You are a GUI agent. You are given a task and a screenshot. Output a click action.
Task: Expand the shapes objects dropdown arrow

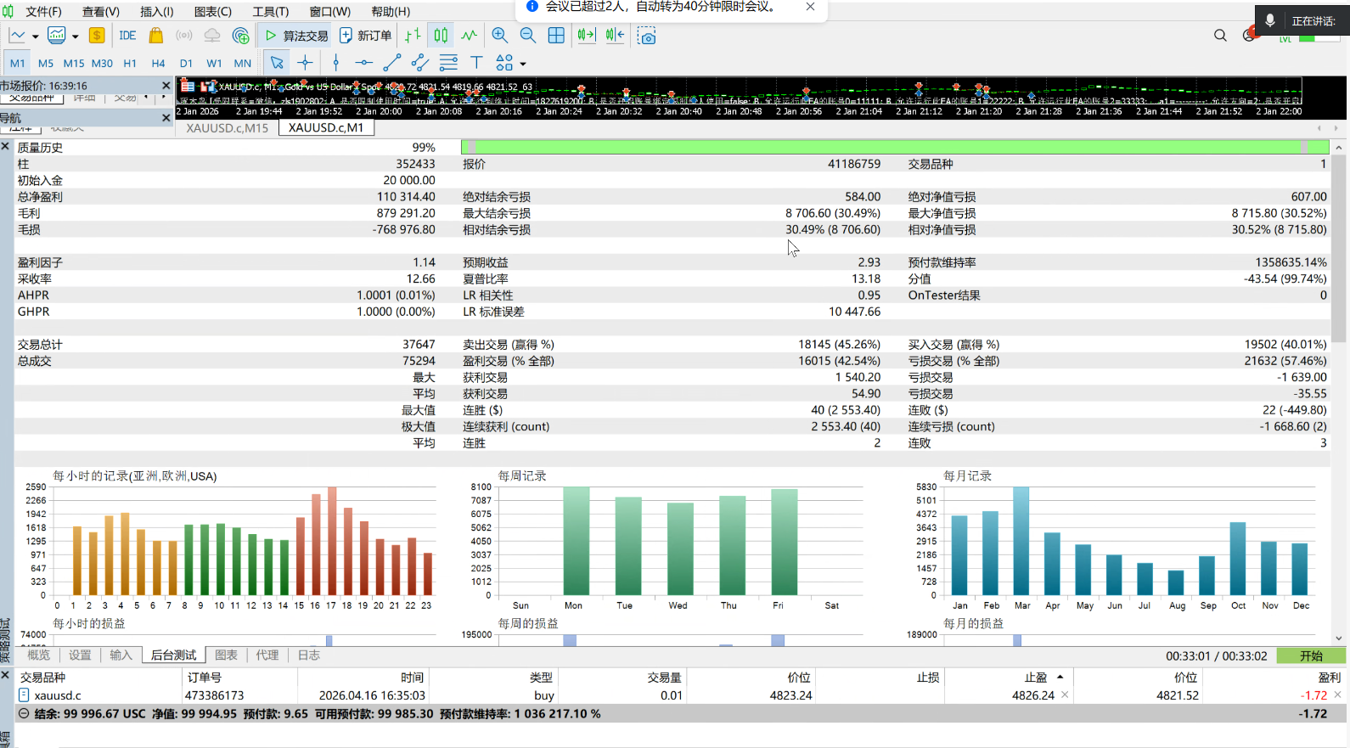coord(523,64)
